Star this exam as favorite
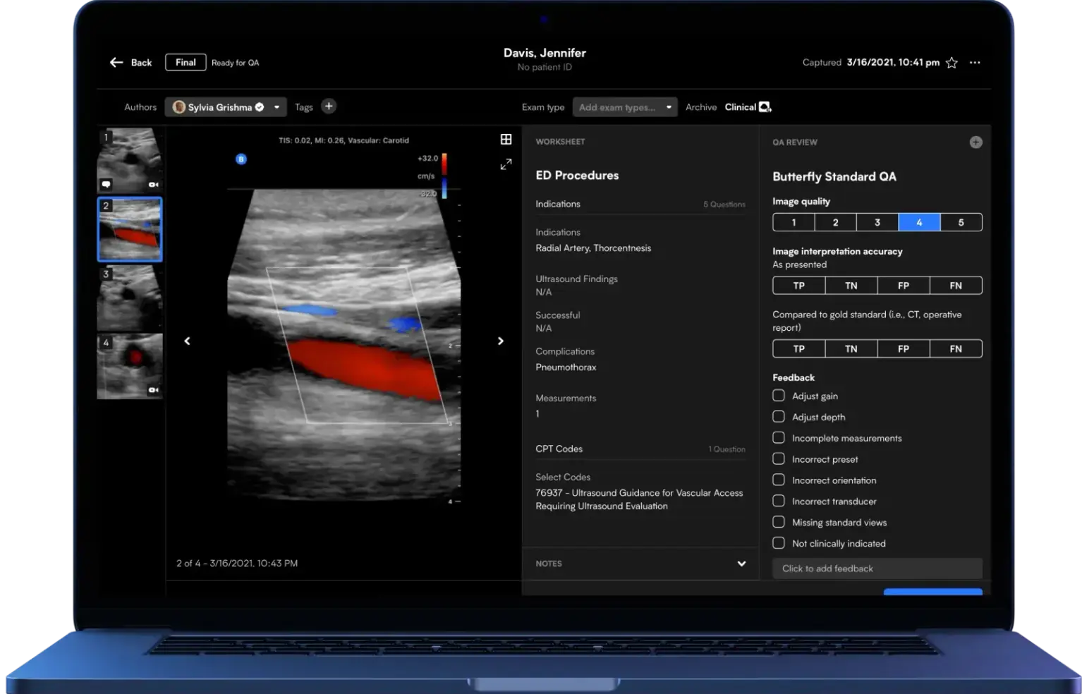 [x=952, y=63]
